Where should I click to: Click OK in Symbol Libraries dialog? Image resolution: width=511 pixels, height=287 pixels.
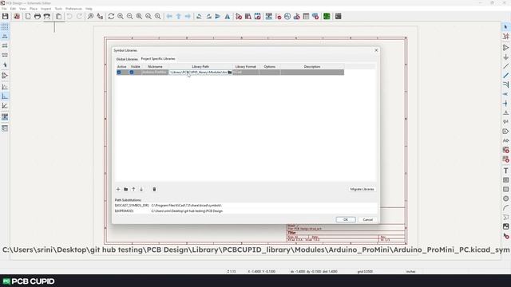[346, 220]
